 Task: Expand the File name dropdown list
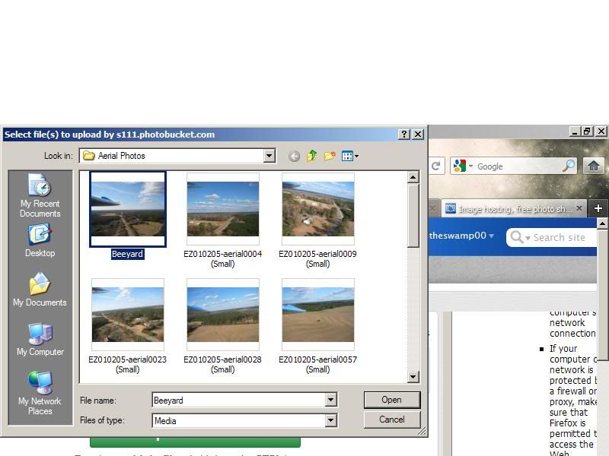(x=330, y=400)
